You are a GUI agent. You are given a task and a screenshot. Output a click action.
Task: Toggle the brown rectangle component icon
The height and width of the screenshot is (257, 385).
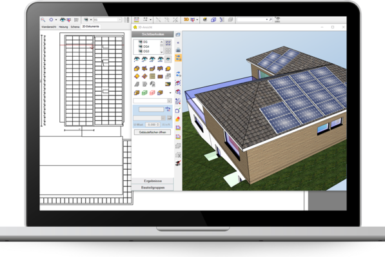160,76
